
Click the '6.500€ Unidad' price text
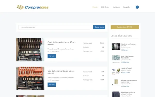pos(126,73)
